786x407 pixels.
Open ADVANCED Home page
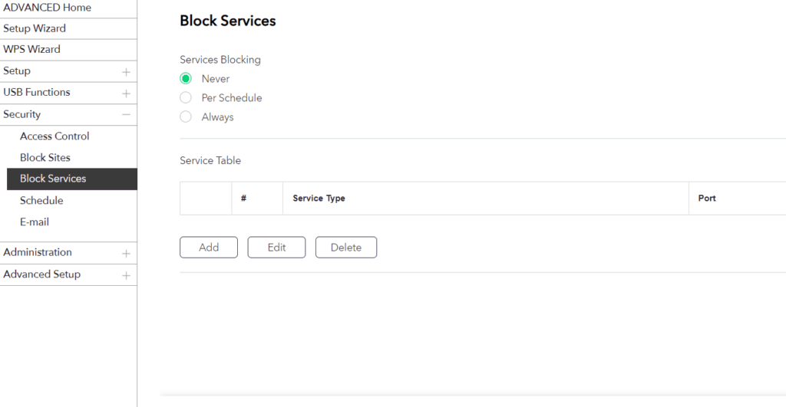click(47, 8)
